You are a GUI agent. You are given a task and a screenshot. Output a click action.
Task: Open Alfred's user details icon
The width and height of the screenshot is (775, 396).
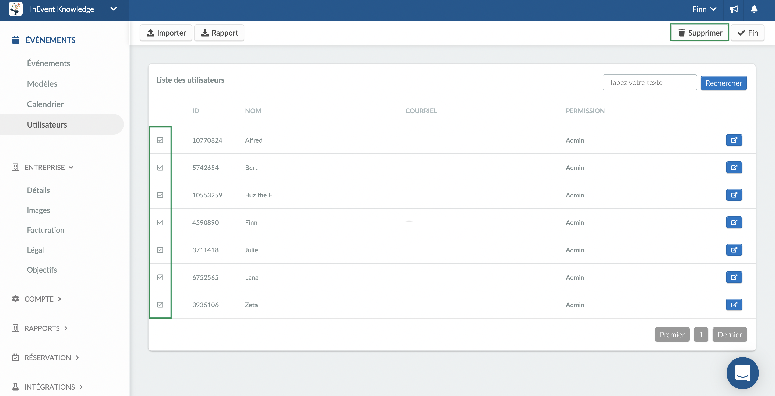click(x=734, y=140)
